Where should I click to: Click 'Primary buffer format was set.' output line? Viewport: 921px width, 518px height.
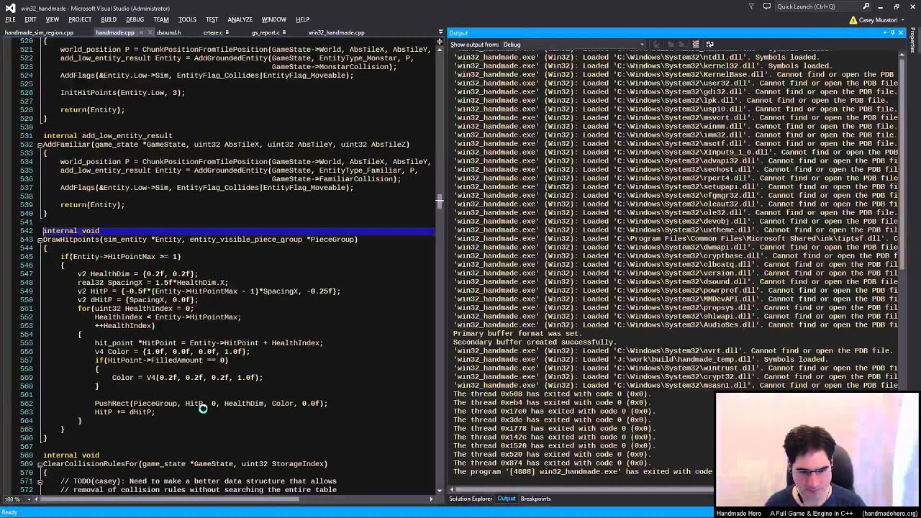(517, 334)
